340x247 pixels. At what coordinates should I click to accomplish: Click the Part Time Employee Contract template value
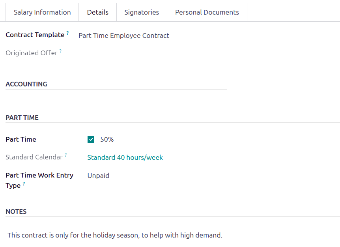(x=124, y=36)
